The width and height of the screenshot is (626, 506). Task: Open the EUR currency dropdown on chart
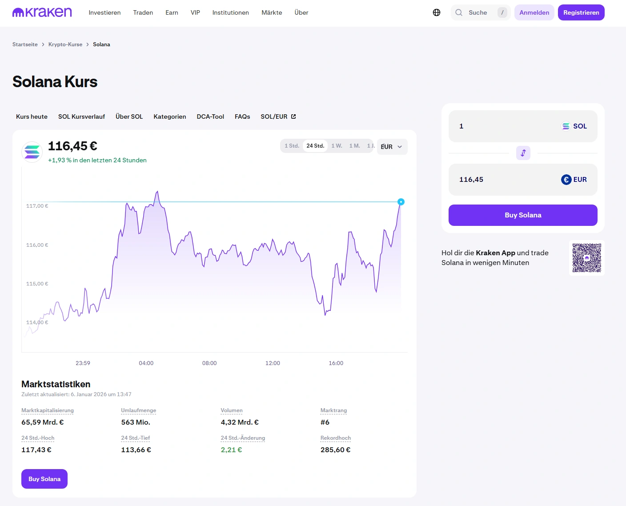[392, 147]
